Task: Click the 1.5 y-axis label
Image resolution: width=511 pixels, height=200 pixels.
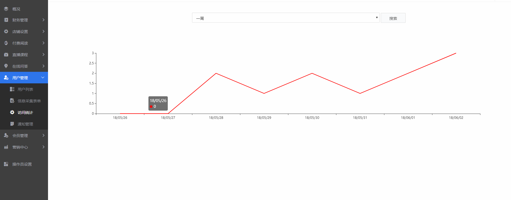Action: pyautogui.click(x=91, y=83)
